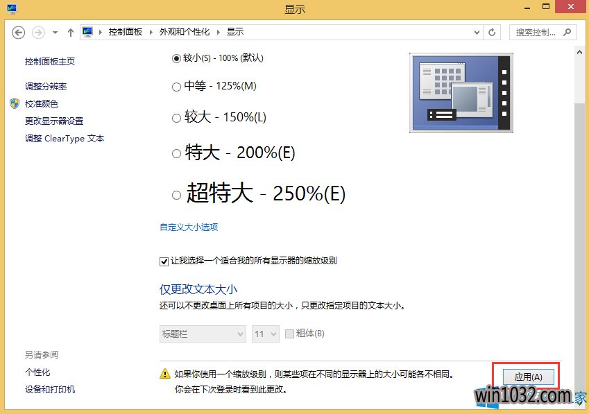Click the display preview image
Image resolution: width=589 pixels, height=414 pixels.
[461, 93]
